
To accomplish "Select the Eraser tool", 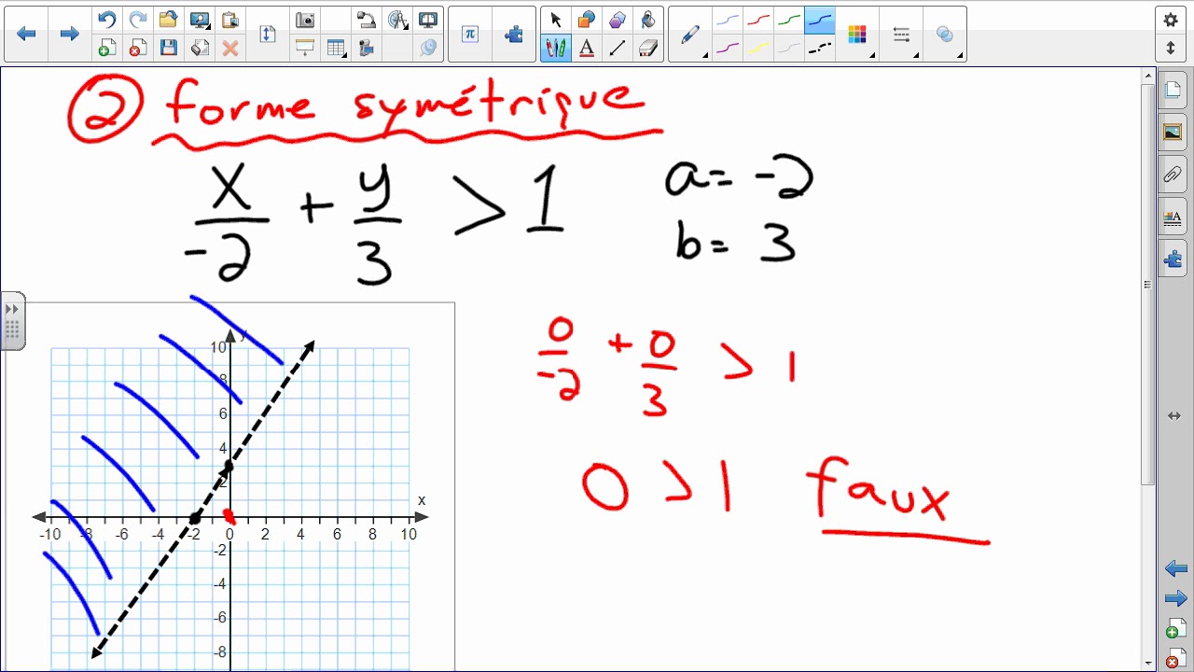I will pyautogui.click(x=648, y=49).
